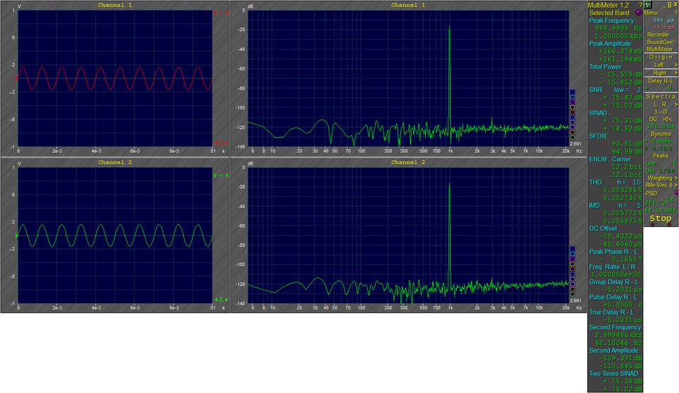Click the DC Offset label

603,228
